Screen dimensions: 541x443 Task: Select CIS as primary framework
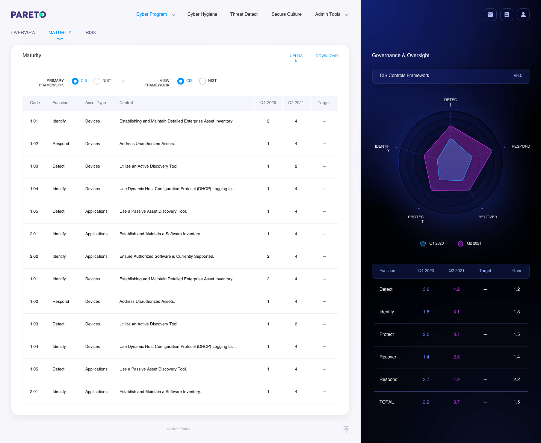pyautogui.click(x=75, y=81)
